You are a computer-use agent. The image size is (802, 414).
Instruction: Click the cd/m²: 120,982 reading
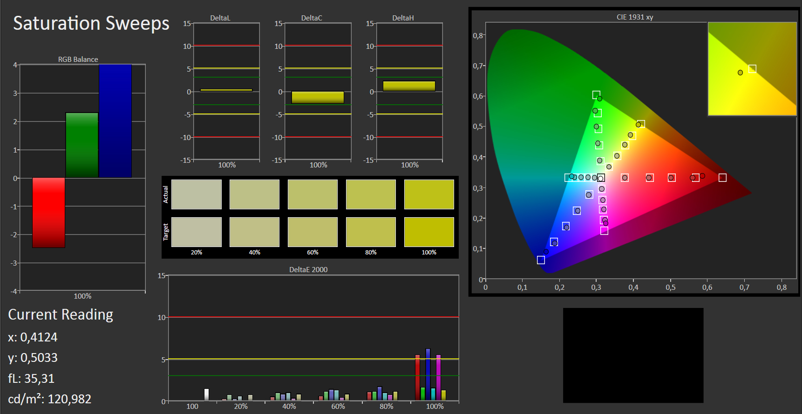(x=49, y=399)
